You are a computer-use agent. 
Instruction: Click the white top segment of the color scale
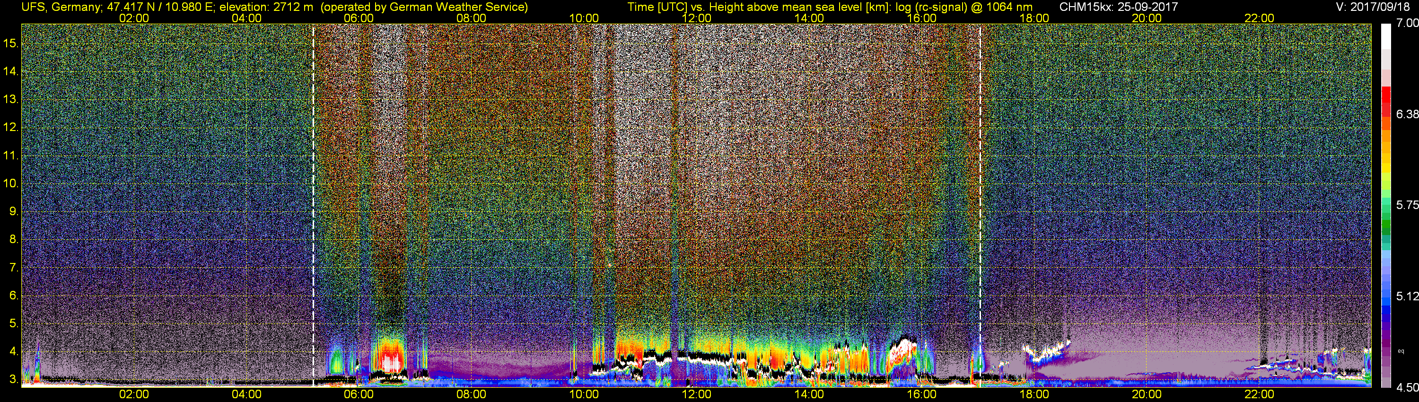coord(1386,37)
